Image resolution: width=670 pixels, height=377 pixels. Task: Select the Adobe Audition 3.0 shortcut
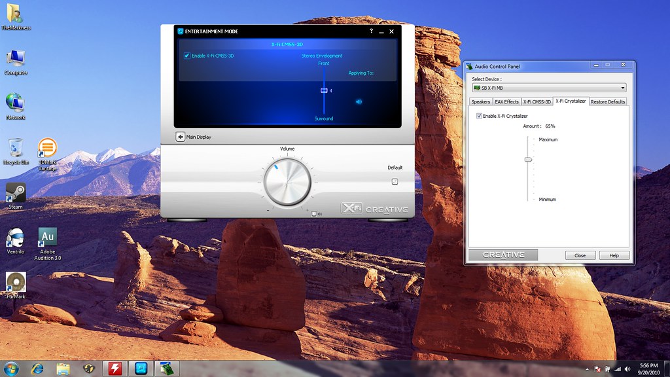(x=47, y=244)
